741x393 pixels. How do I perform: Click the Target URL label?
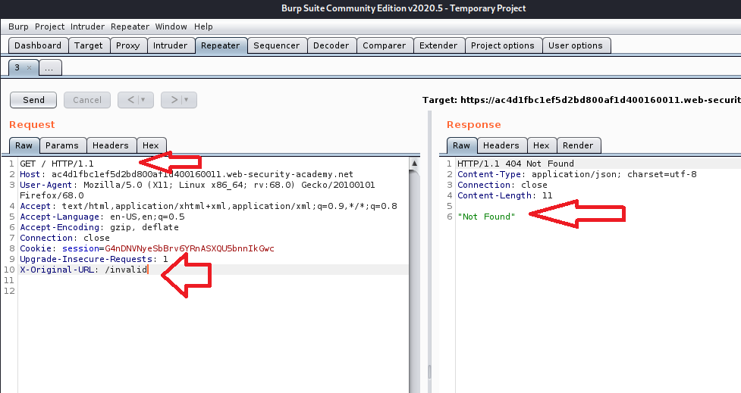[x=582, y=100]
